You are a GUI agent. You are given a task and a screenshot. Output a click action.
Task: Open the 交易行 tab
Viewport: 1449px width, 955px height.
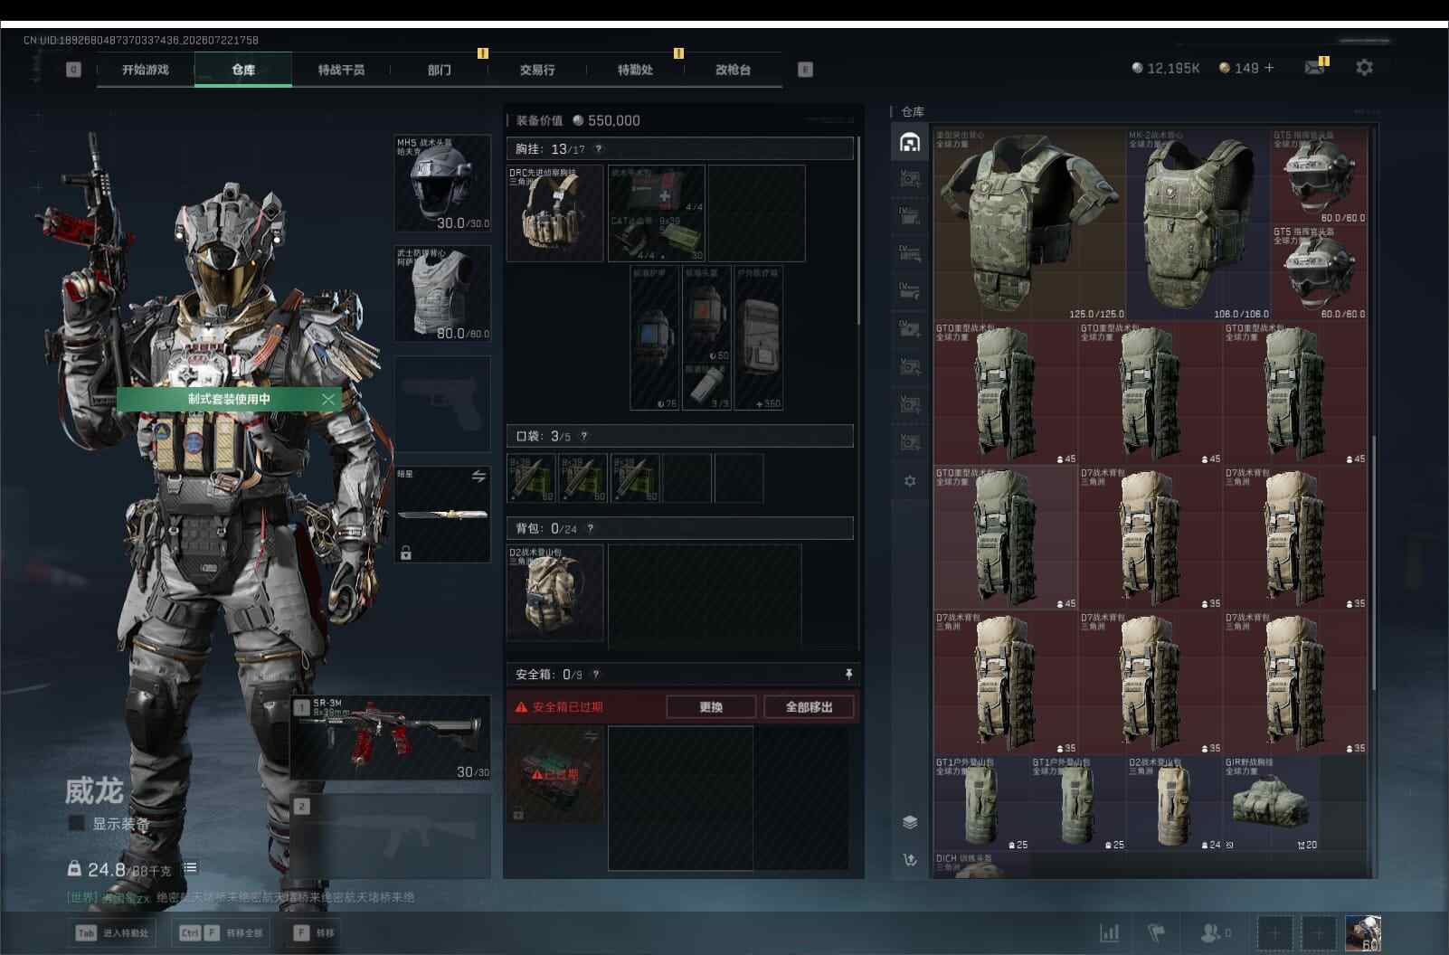pos(537,70)
